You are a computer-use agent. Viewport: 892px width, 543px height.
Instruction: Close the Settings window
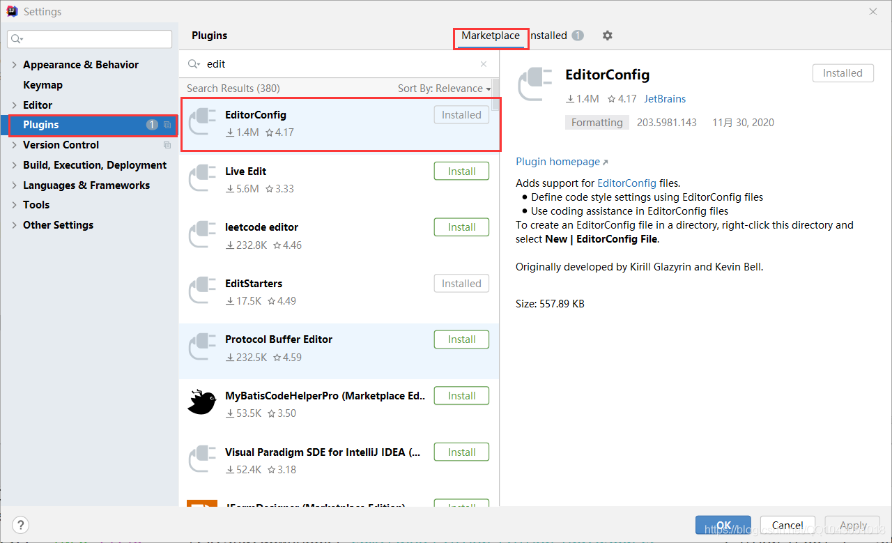coord(873,11)
